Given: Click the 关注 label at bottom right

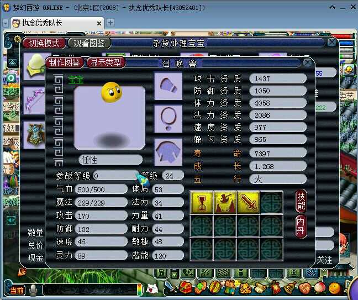Looking at the screenshot, I should click(324, 260).
